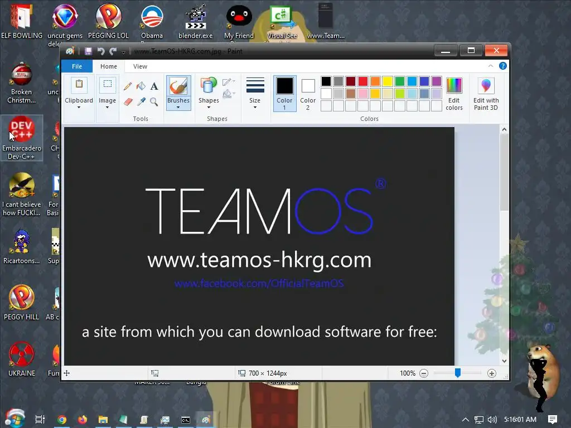The height and width of the screenshot is (428, 571).
Task: Click the zoom in plus button
Action: click(492, 373)
